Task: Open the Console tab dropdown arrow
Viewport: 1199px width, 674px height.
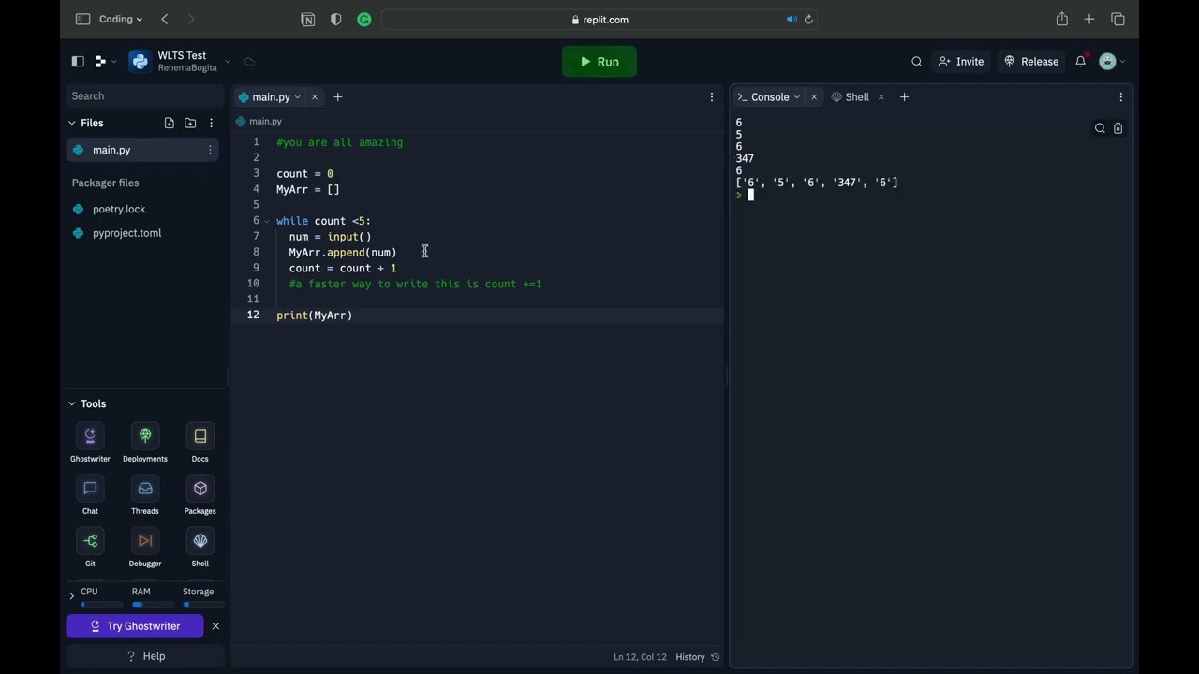Action: tap(797, 97)
